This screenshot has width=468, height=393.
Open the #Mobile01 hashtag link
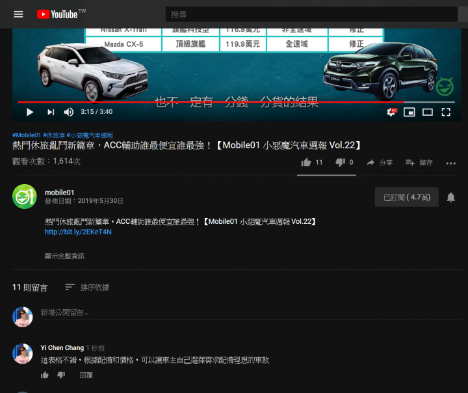(26, 135)
